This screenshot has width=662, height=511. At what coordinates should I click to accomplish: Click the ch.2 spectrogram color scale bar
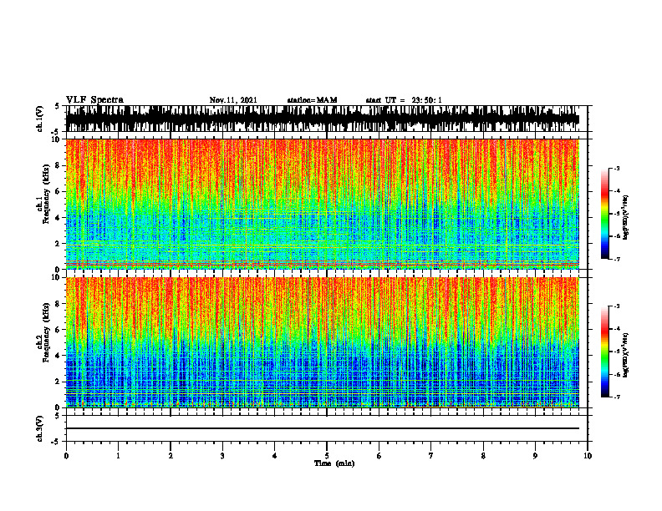point(605,352)
